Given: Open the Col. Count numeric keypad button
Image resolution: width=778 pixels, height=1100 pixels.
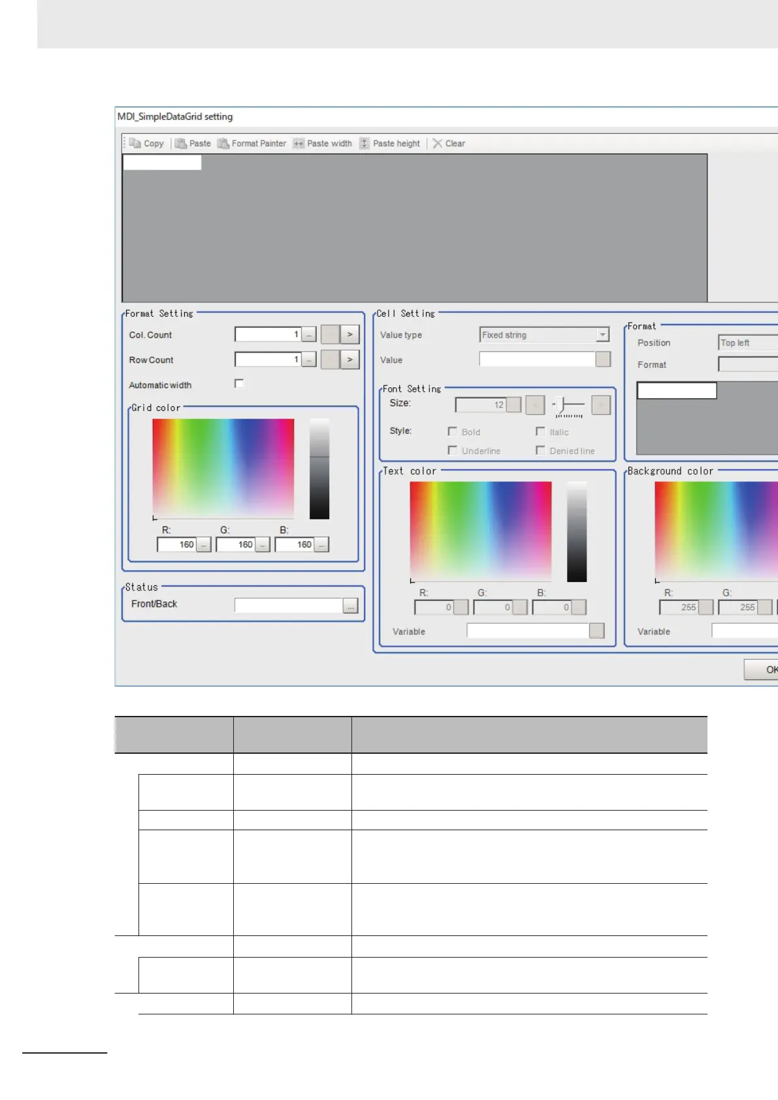Looking at the screenshot, I should (309, 334).
